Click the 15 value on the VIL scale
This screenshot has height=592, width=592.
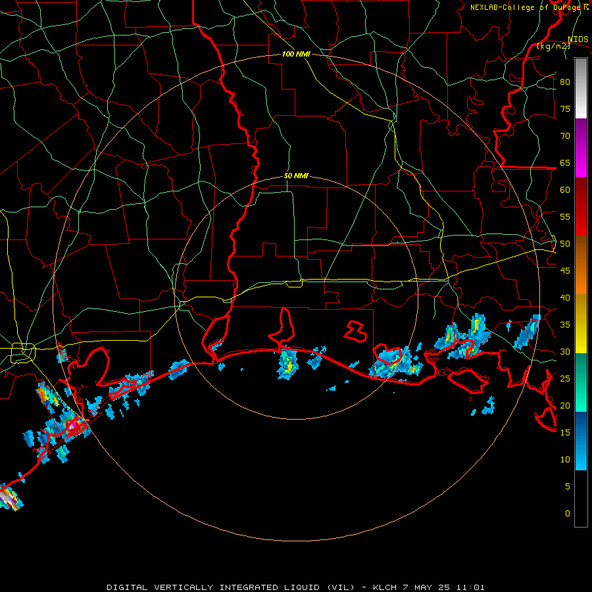pyautogui.click(x=565, y=433)
